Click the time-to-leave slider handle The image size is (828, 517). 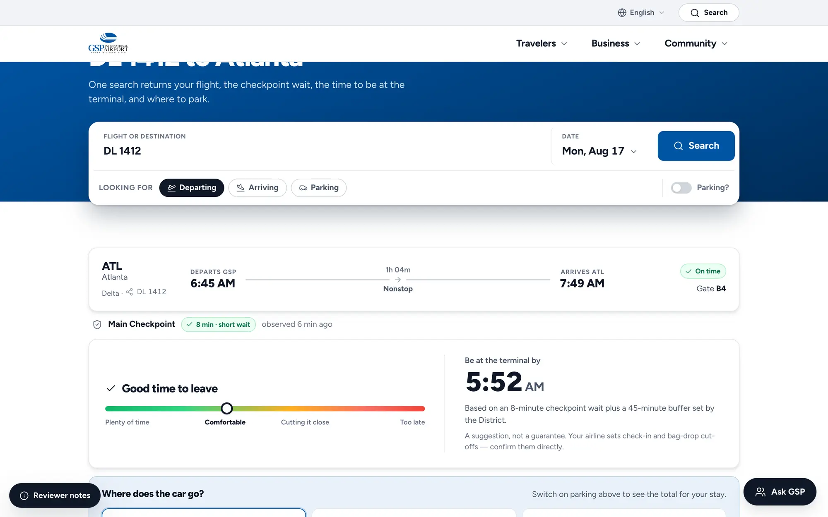click(226, 409)
